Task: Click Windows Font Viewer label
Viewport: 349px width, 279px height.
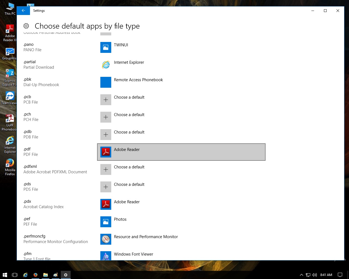Action: [x=134, y=254]
